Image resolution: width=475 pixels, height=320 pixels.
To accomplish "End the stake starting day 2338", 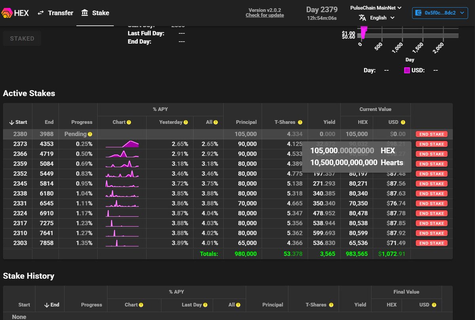I will (431, 194).
